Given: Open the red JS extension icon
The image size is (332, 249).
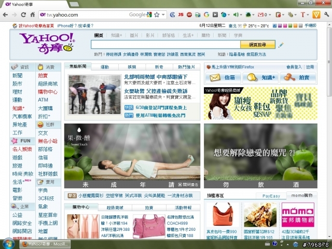Looking at the screenshot, I should tap(181, 15).
